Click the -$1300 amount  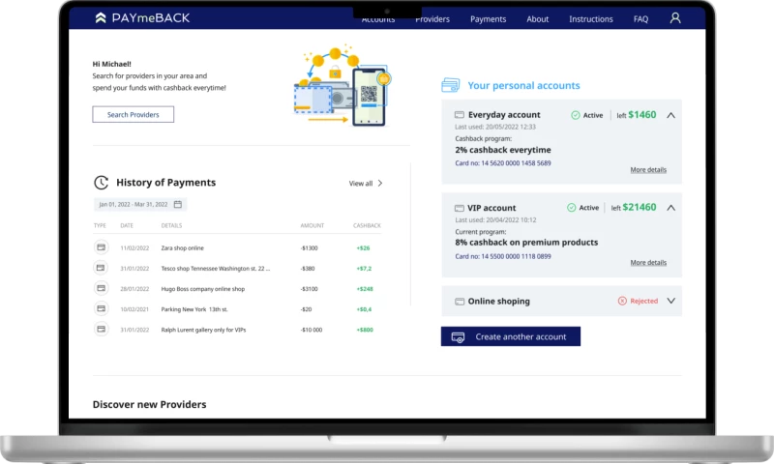click(309, 248)
